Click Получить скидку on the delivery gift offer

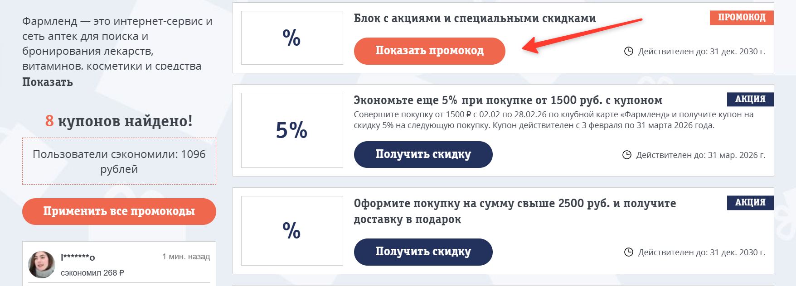[x=423, y=252]
